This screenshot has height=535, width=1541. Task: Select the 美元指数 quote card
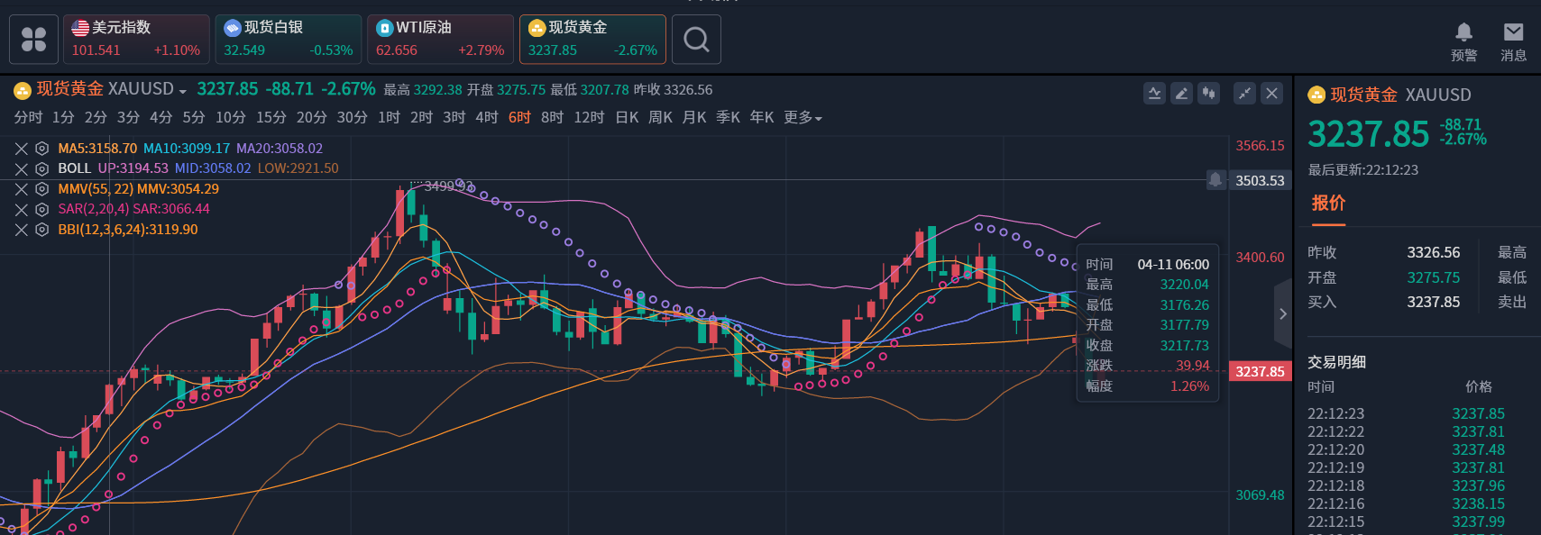136,39
